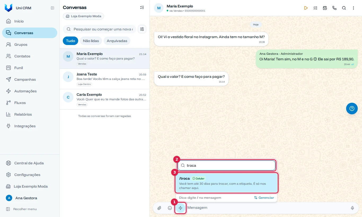Start a call with the phone icon
Viewport: 362px width, 217px height.
click(x=334, y=8)
